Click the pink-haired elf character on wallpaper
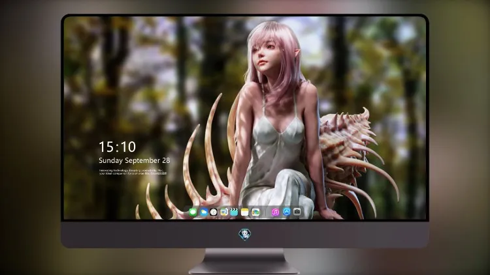Screen dimensions: 490x275 pyautogui.click(x=276, y=119)
